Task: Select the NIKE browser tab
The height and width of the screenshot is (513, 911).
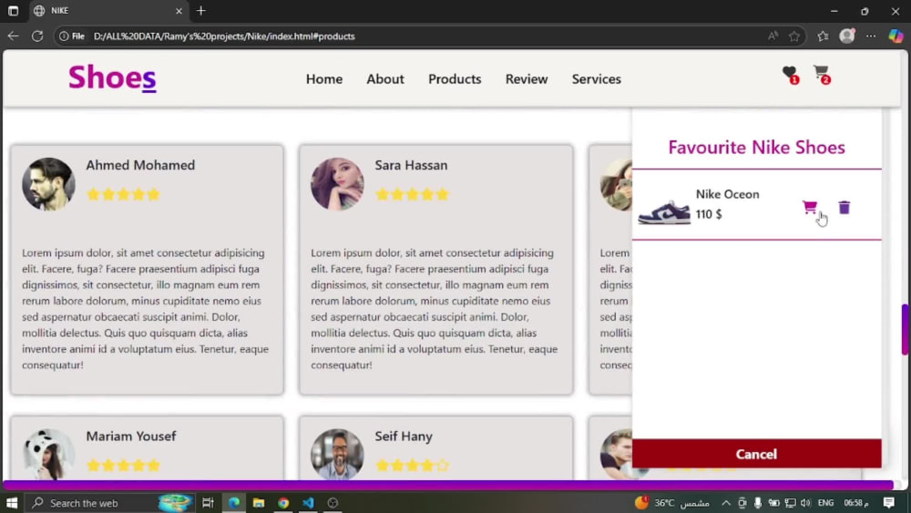Action: [x=108, y=10]
